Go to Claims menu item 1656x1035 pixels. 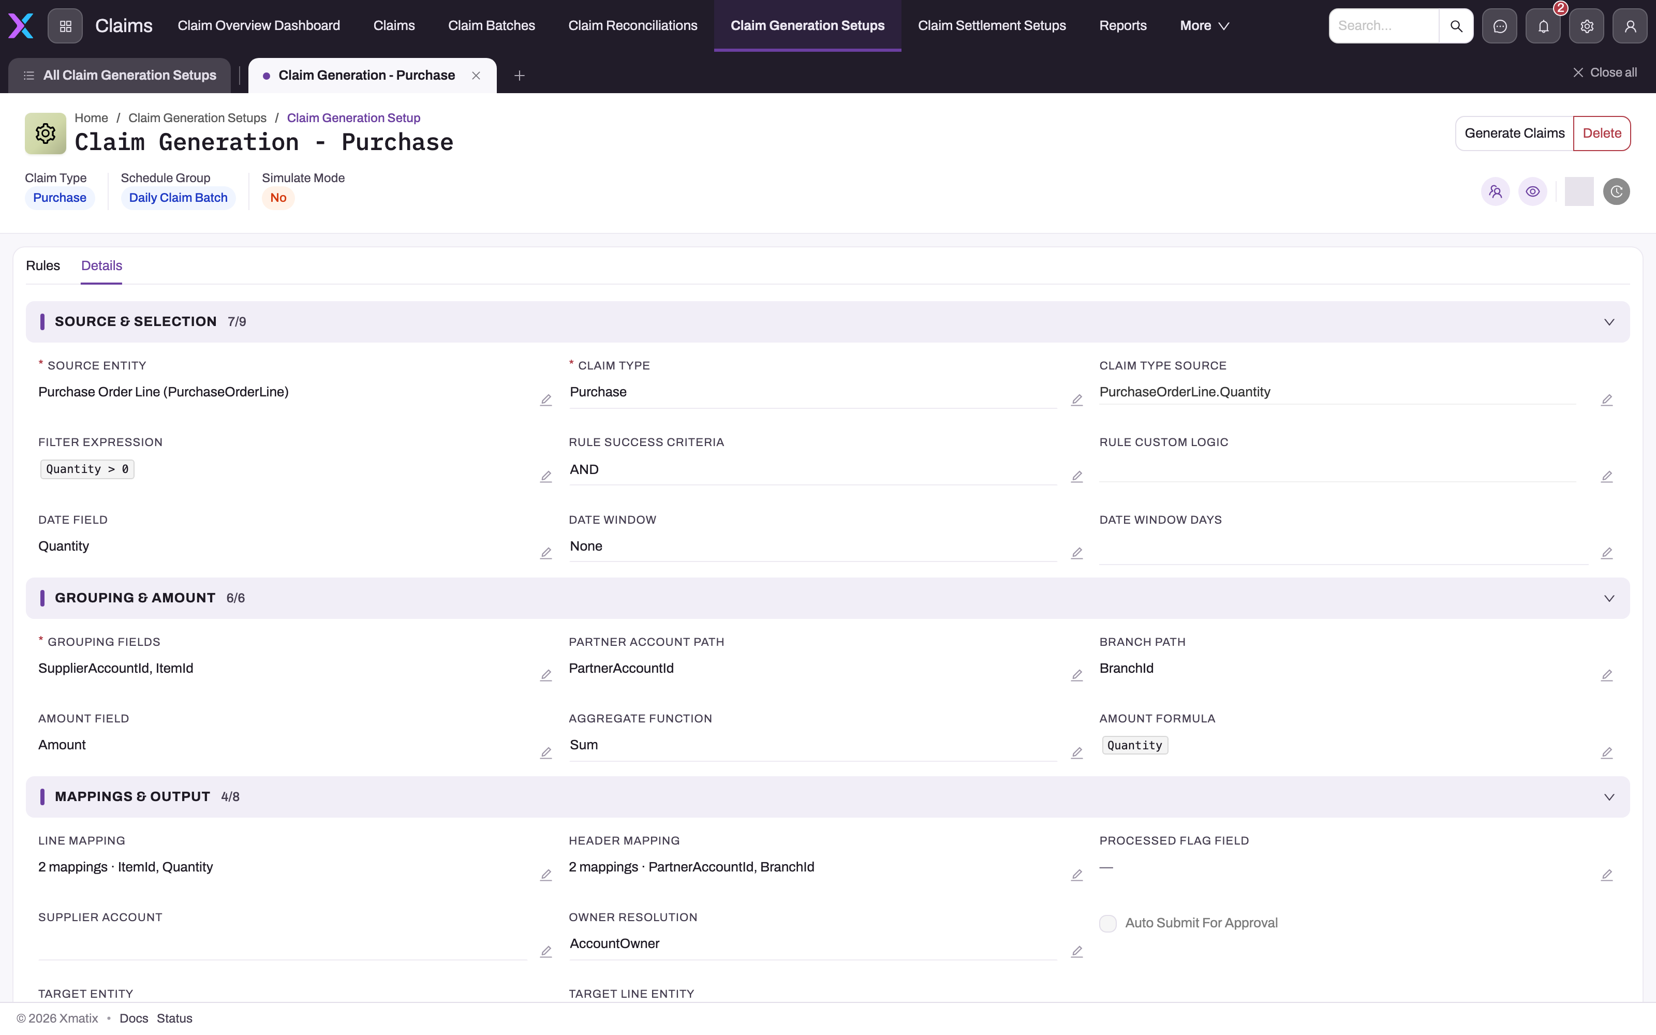pos(394,26)
